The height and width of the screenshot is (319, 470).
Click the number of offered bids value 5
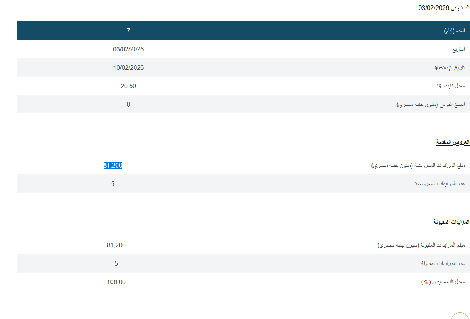tap(113, 184)
